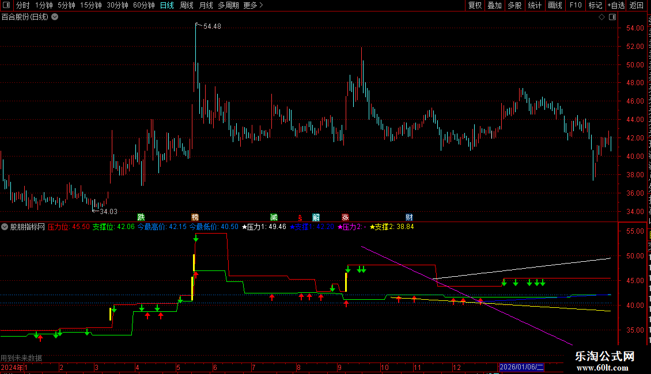Add stock with the +自选 button
651x374 pixels.
(616, 5)
